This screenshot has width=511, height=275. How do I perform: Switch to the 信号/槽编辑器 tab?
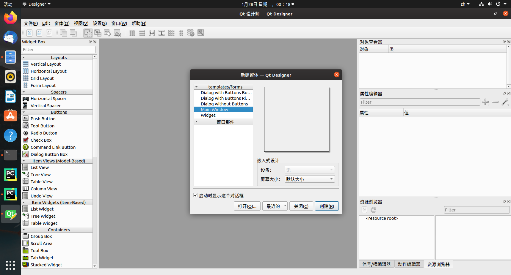pos(377,264)
